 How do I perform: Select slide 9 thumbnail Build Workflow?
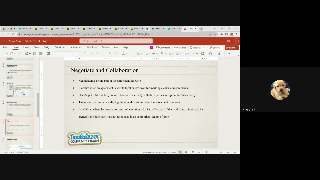(x=20, y=90)
